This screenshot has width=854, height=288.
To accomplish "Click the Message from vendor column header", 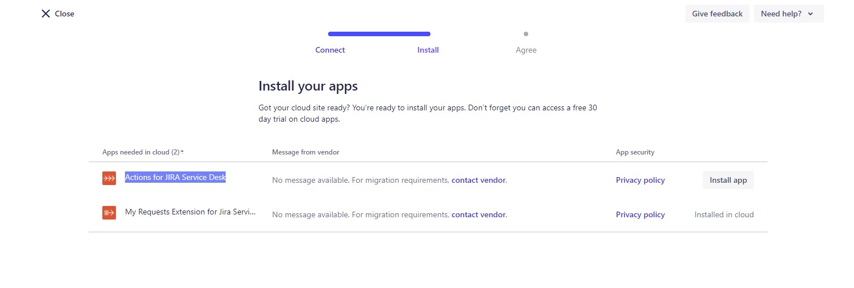I will point(305,152).
